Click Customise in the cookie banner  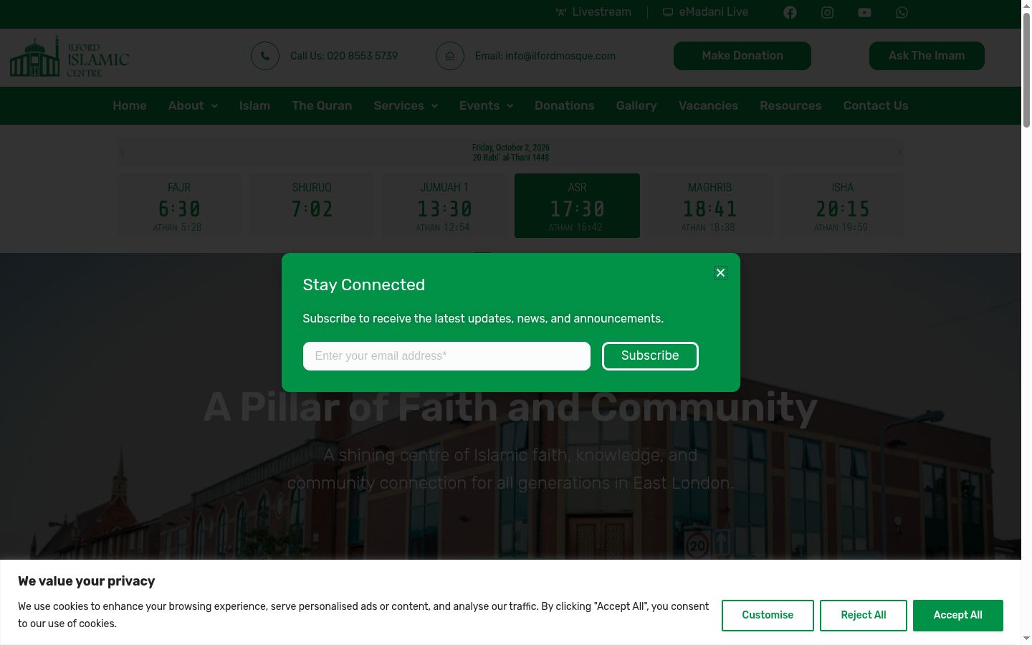pyautogui.click(x=768, y=616)
